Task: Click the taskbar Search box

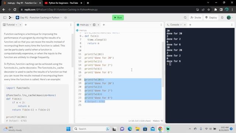Action: pos(91,129)
